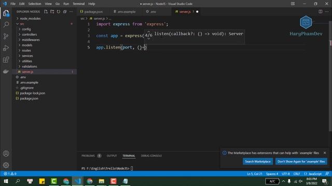Open the Search view in activity bar

pyautogui.click(x=6, y=25)
